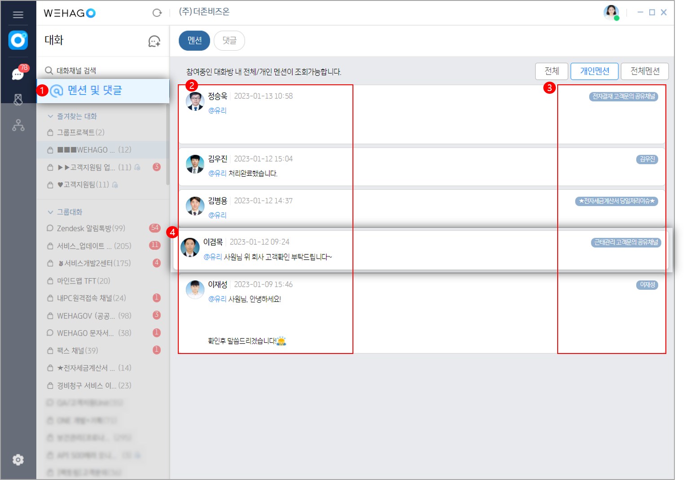Screen dimensions: 687x480
Task: Select the 개인멘션 filter
Action: click(x=594, y=71)
